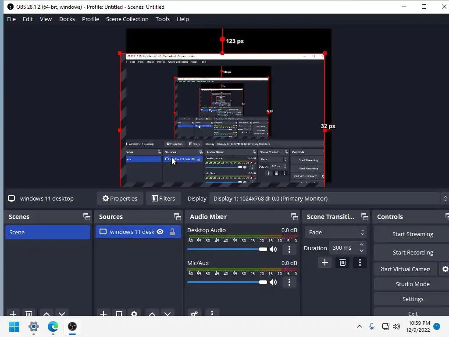Open the Fade transition dropdown

click(x=335, y=232)
